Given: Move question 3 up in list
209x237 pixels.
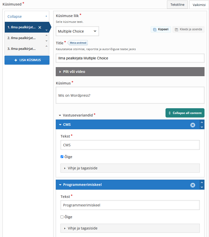Looking at the screenshot, I should pyautogui.click(x=46, y=46).
